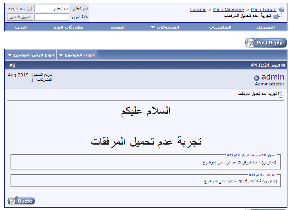Click the post status icon next to اليوم 11:24 AM
289x210 pixels.
pyautogui.click(x=283, y=65)
